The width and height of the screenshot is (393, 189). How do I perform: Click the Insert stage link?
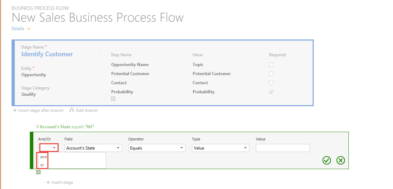pyautogui.click(x=62, y=182)
